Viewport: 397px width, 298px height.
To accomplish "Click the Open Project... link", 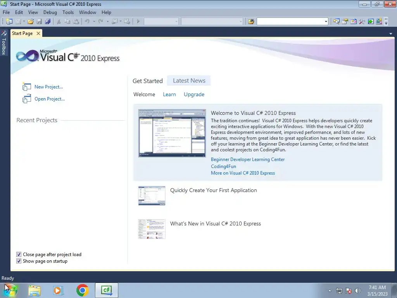I will point(50,99).
